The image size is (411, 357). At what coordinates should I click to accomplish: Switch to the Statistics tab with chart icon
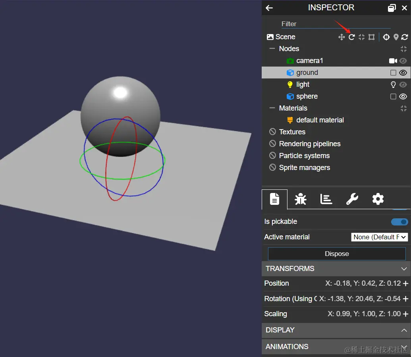coord(326,199)
